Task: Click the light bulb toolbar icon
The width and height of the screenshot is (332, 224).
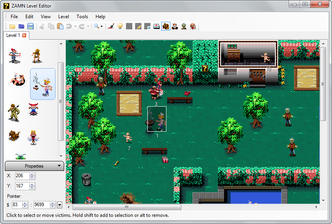Action: tap(120, 26)
